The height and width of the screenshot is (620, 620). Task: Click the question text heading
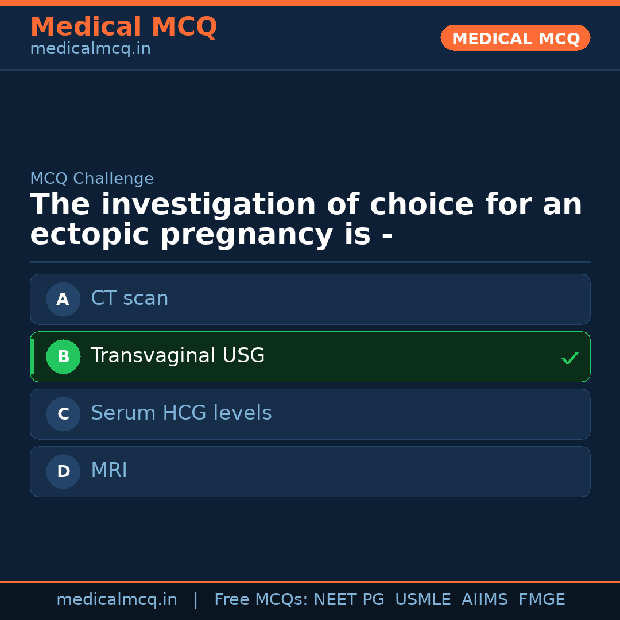306,219
